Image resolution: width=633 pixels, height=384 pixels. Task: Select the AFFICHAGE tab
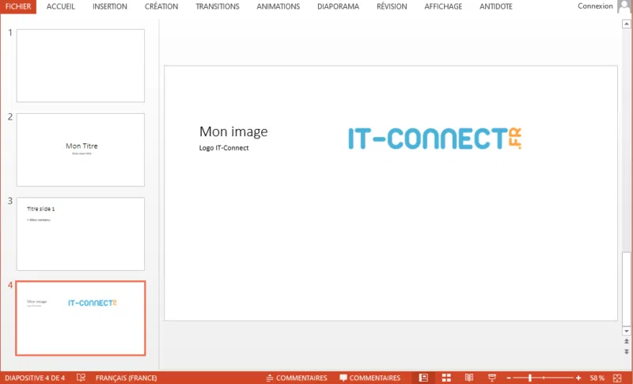[x=443, y=6]
